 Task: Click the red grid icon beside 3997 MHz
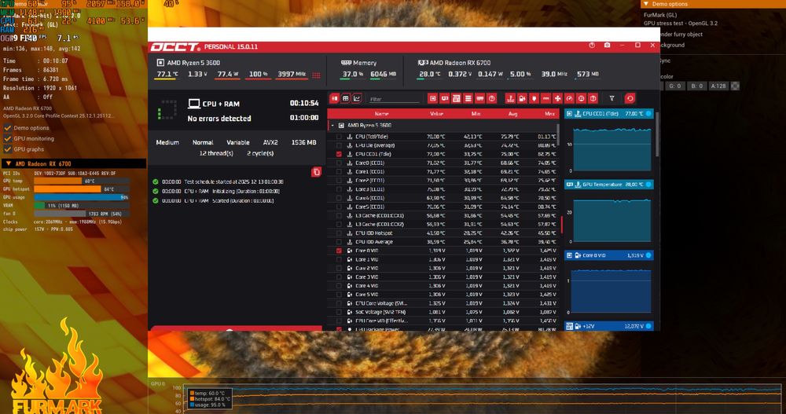(316, 75)
